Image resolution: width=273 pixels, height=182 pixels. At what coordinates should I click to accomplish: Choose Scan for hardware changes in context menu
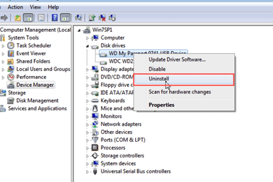pos(184,92)
